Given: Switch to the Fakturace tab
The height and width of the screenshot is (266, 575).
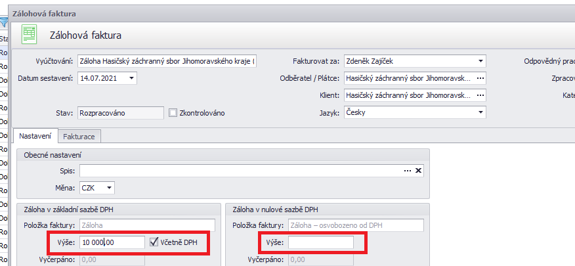Looking at the screenshot, I should (79, 137).
